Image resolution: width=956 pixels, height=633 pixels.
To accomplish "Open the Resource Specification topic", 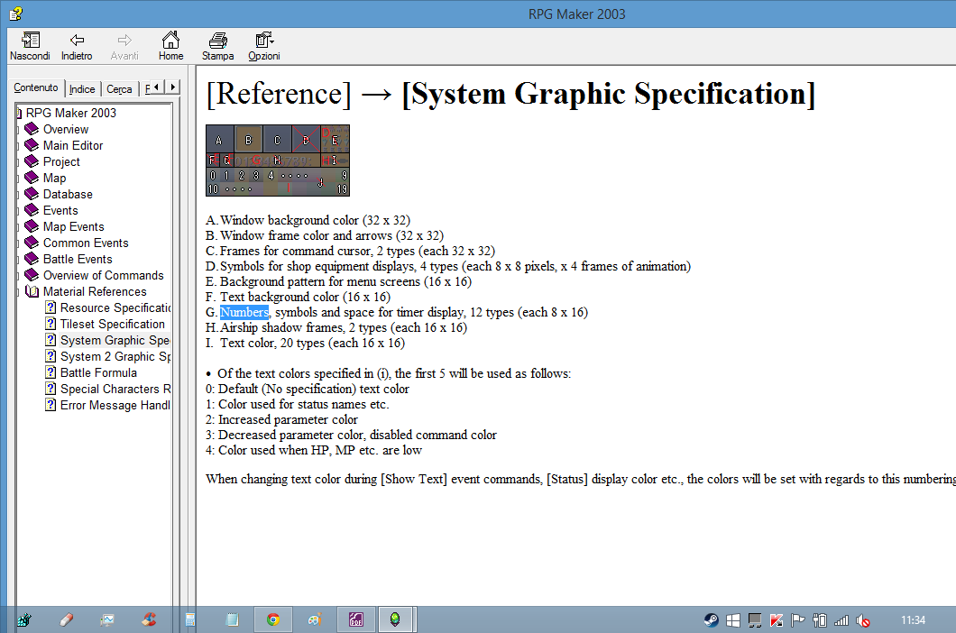I will pos(115,308).
